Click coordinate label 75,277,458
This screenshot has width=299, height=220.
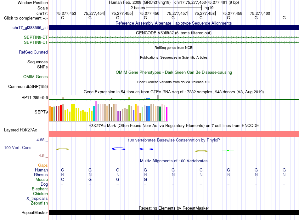pyautogui.click(x=204, y=13)
